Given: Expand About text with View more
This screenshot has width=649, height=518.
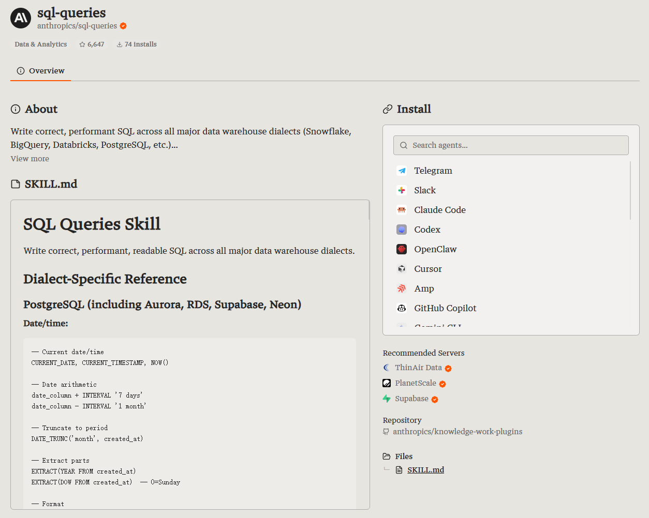Looking at the screenshot, I should [30, 159].
